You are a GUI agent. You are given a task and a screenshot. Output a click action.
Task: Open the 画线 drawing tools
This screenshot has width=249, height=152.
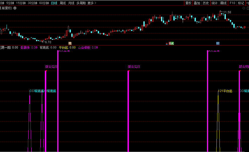pyautogui.click(x=223, y=3)
